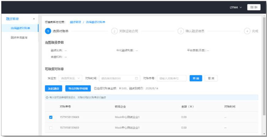Screen dimensions: 267x137
Task: Click the 查询 search button
Action: coord(196,78)
